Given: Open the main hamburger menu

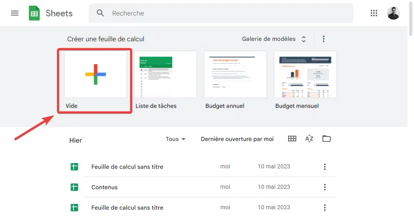Looking at the screenshot, I should pos(15,13).
